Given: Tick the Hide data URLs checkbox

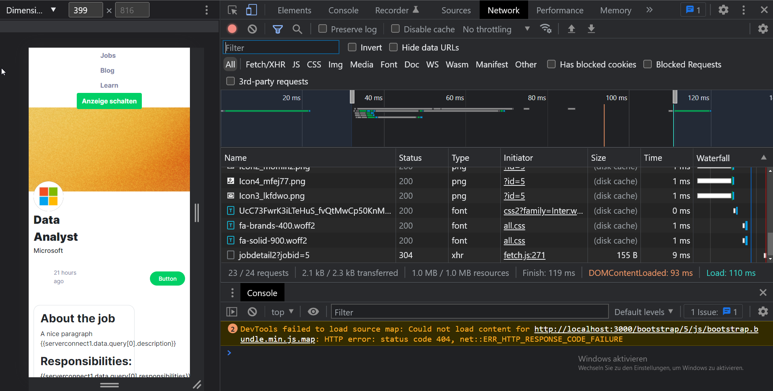Looking at the screenshot, I should [x=393, y=48].
